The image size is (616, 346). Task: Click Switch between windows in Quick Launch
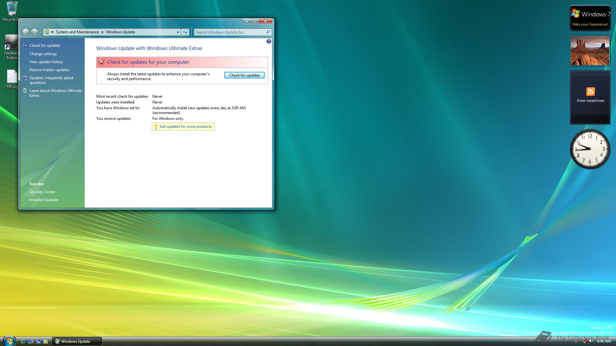[x=38, y=341]
